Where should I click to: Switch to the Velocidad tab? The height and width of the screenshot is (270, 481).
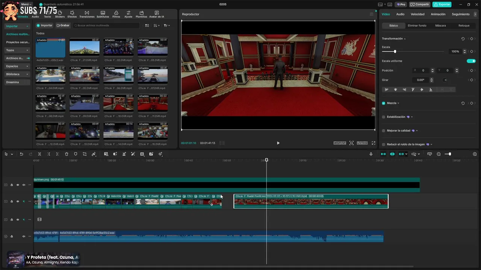(417, 14)
